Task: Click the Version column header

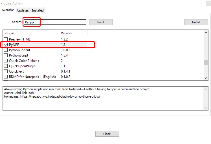Action: point(73,33)
